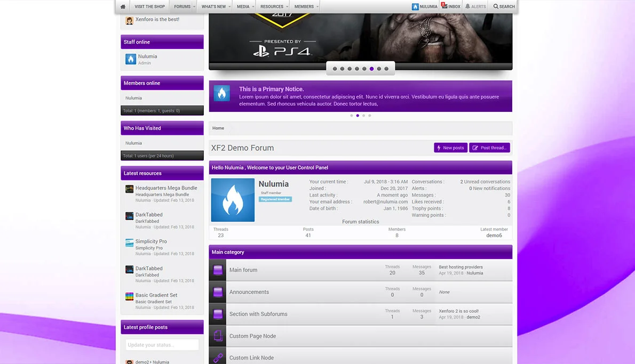Click the Main forum node icon

tap(218, 270)
